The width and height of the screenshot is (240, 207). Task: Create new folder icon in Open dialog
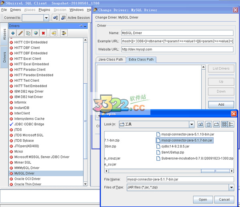[216, 124]
